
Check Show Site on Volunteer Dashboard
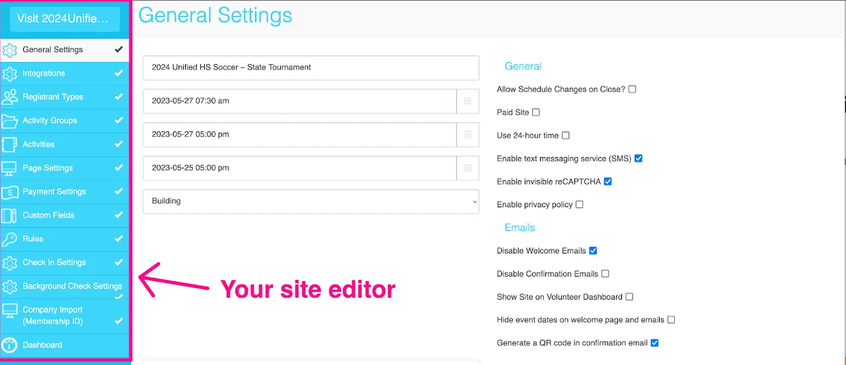click(x=629, y=297)
